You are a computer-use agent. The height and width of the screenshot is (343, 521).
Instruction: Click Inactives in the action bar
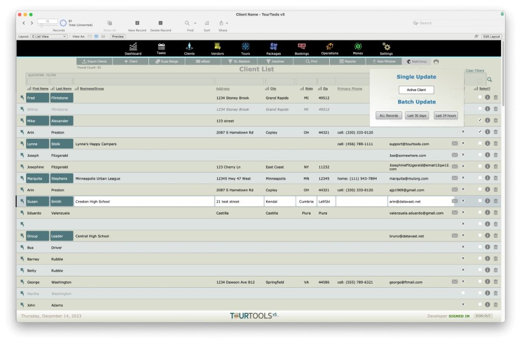coord(275,61)
